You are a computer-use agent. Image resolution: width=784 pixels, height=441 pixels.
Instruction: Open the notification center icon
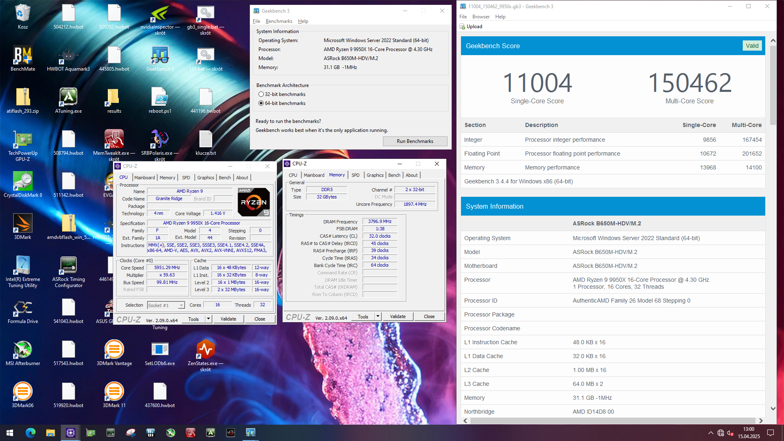click(x=771, y=432)
